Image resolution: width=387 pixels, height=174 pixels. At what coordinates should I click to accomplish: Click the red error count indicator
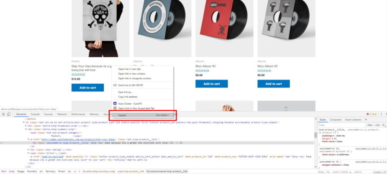pos(368,114)
